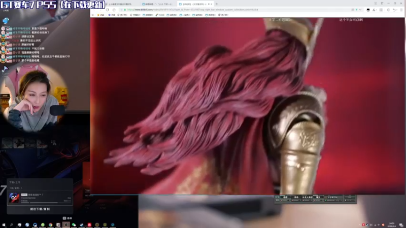
Task: Open the browser screenshot scissors tool
Action: click(374, 10)
